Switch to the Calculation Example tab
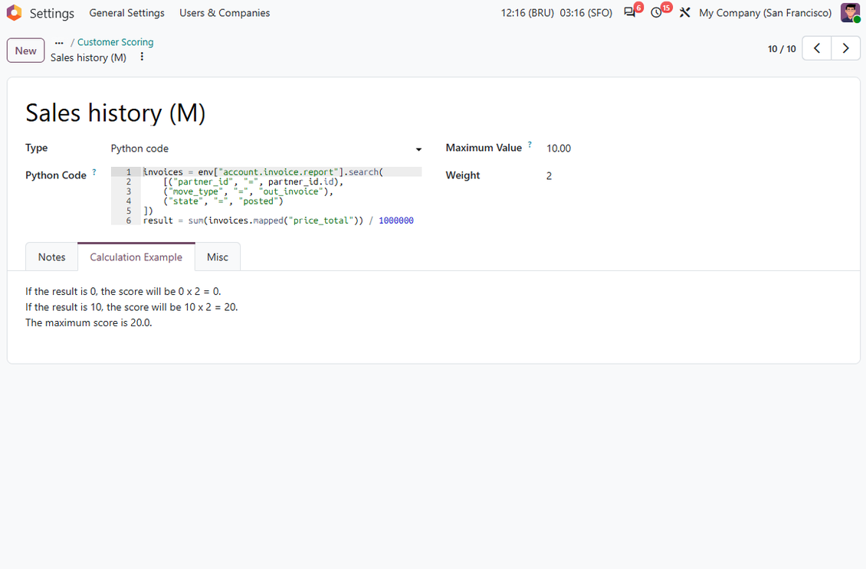This screenshot has height=569, width=866. pos(136,257)
